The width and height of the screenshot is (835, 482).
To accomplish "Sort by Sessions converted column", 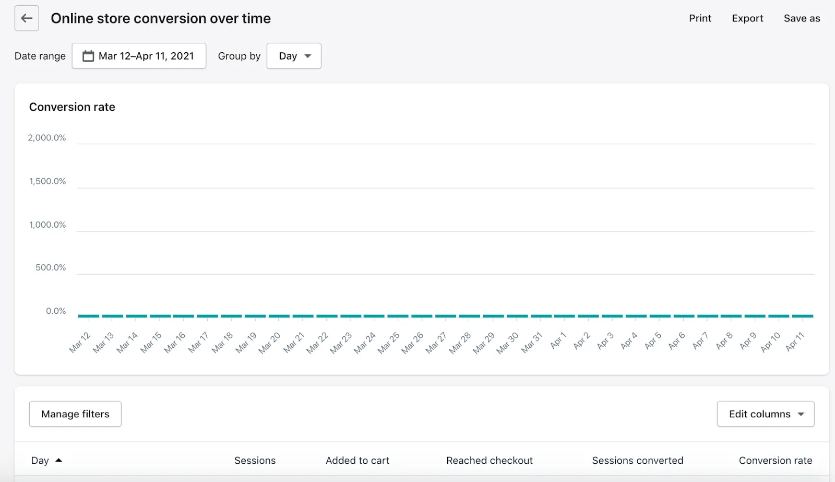I will (637, 461).
